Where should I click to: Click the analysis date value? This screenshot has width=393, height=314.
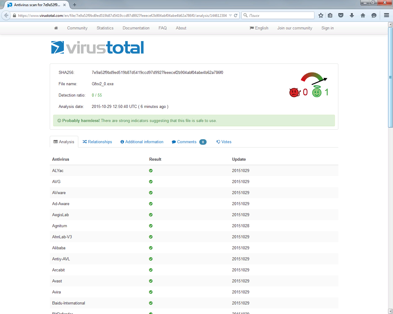130,106
